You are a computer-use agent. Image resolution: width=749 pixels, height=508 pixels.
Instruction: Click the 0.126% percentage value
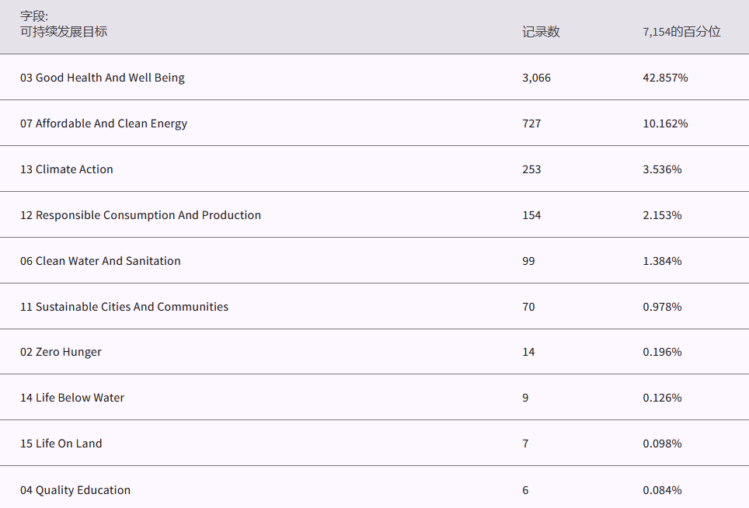tap(662, 398)
